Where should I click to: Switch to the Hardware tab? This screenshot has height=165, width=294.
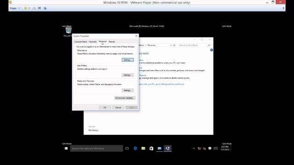click(93, 42)
